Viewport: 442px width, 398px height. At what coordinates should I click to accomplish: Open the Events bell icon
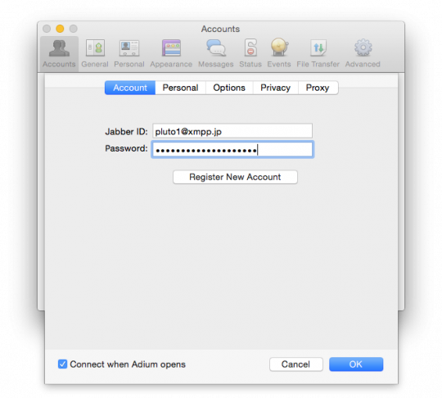279,47
